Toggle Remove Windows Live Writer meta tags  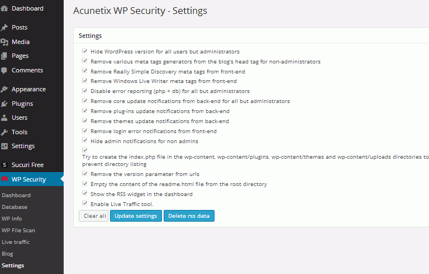(x=85, y=81)
